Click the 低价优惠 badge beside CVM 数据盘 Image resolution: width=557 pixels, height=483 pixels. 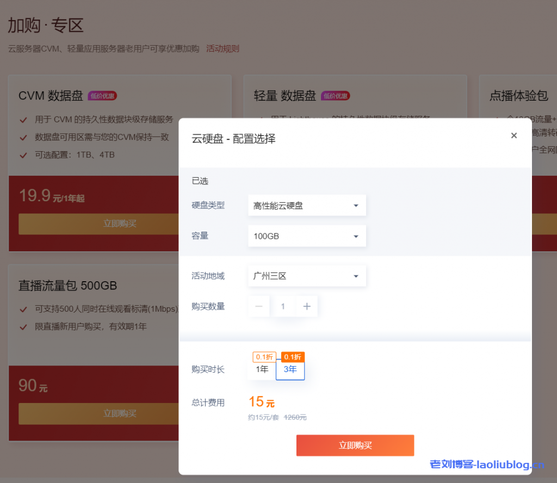pos(102,96)
